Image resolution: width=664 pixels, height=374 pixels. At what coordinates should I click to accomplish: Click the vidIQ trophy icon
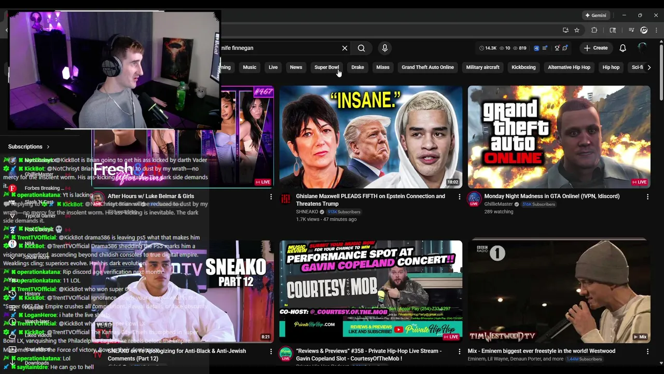tap(557, 48)
